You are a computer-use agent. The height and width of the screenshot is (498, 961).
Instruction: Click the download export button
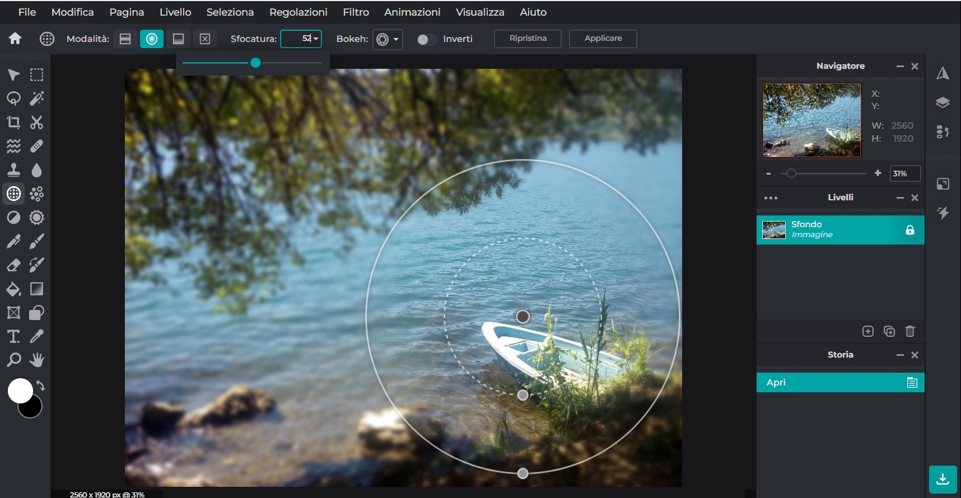coord(943,480)
